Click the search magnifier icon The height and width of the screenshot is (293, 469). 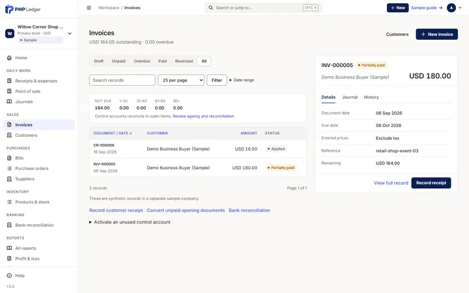pyautogui.click(x=211, y=8)
